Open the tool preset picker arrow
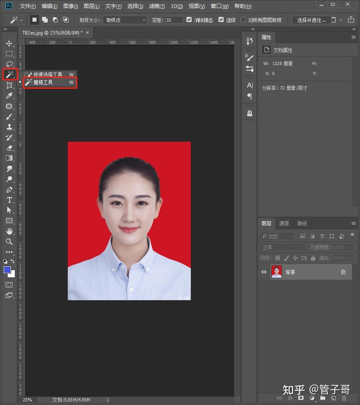The image size is (360, 405). (21, 20)
